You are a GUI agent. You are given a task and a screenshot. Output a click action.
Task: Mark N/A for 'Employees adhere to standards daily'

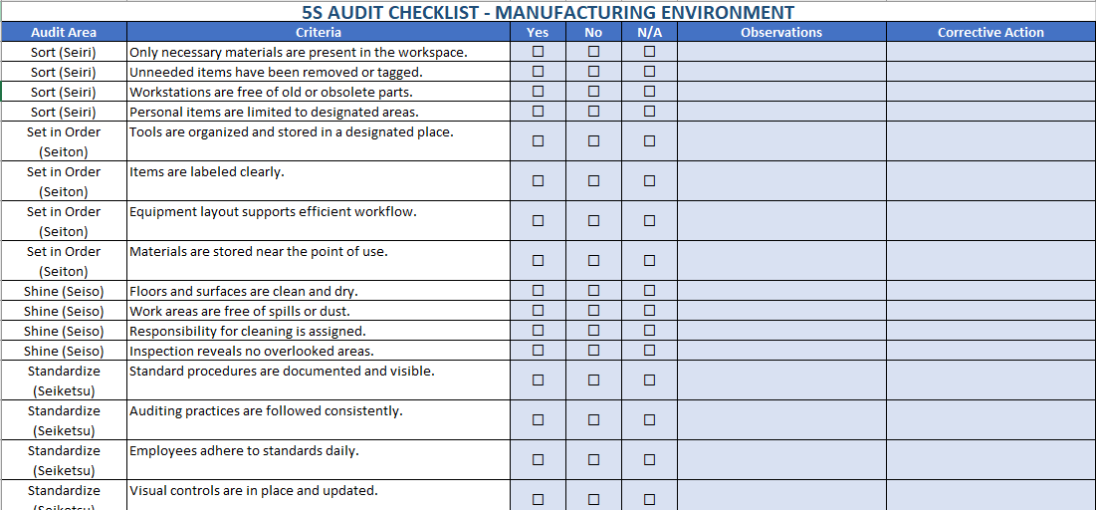pos(649,460)
